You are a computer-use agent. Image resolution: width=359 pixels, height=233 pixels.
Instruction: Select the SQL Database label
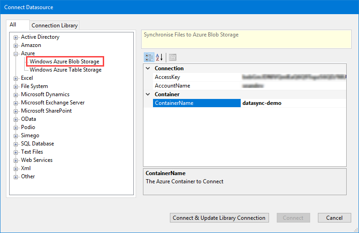[37, 144]
